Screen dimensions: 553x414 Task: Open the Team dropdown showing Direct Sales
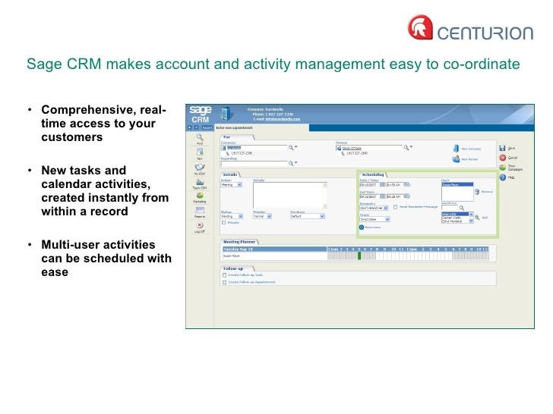374,219
